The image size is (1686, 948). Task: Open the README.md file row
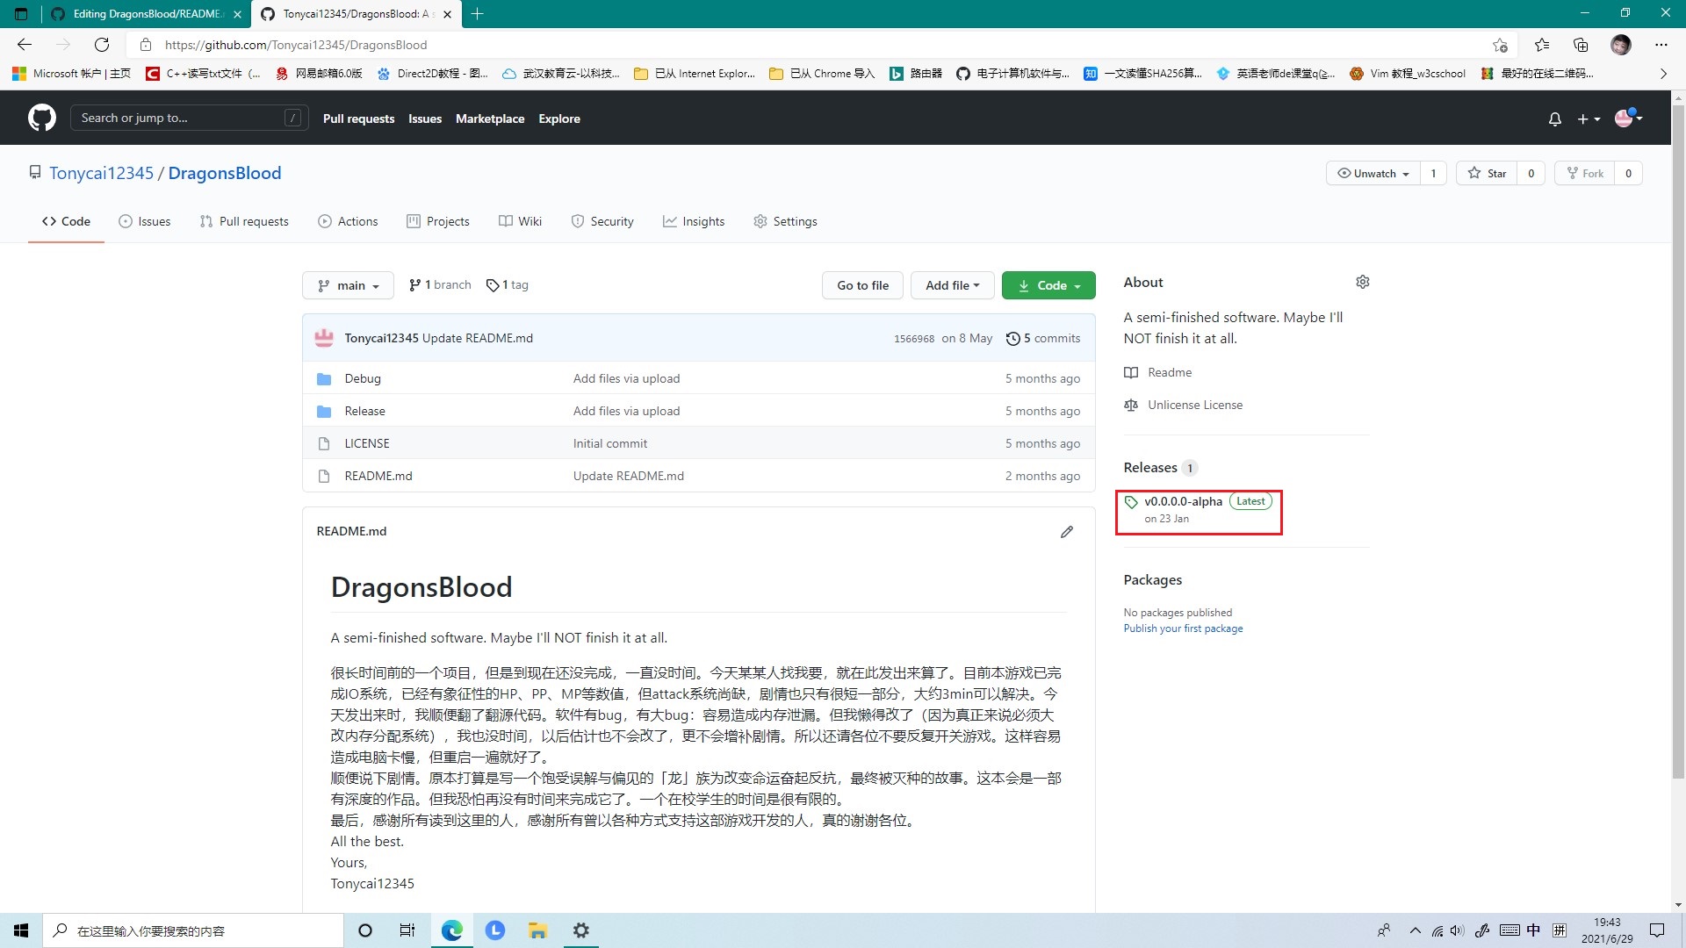pos(699,476)
